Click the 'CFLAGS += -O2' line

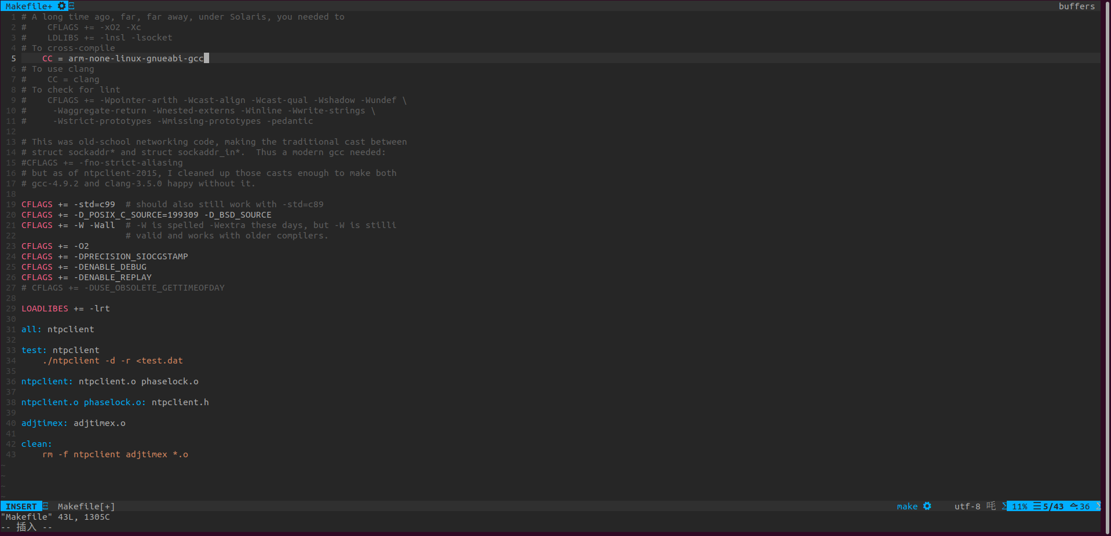[55, 245]
